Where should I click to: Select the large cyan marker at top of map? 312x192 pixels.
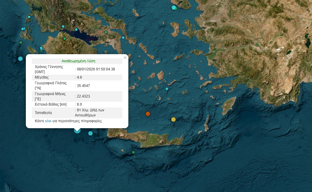pyautogui.click(x=174, y=8)
